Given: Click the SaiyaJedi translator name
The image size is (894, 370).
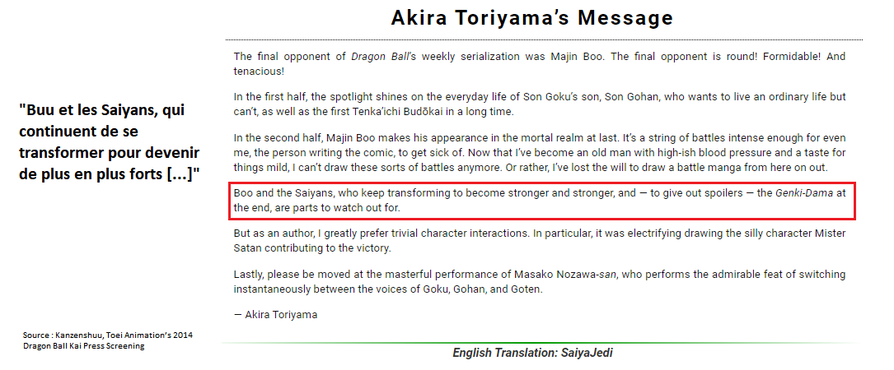Looking at the screenshot, I should (587, 353).
